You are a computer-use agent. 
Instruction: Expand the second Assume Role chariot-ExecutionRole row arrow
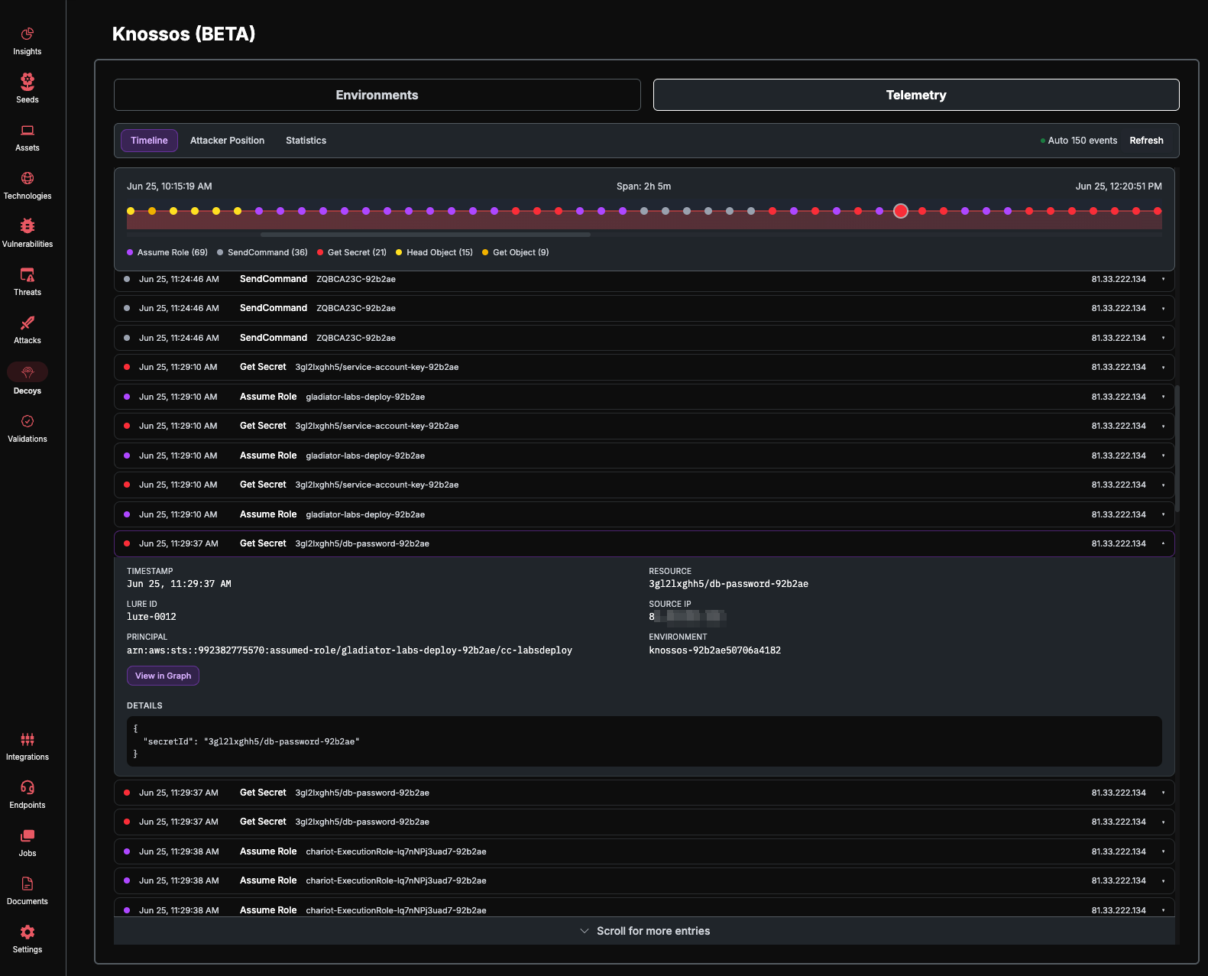[x=1163, y=881]
